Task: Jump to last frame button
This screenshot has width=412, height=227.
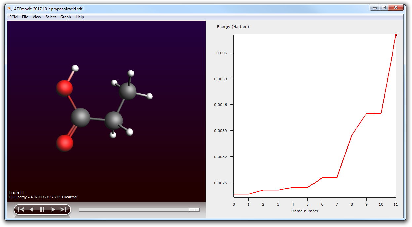Action: point(63,209)
